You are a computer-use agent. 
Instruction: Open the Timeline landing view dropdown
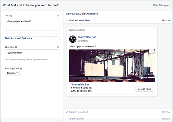12,73
